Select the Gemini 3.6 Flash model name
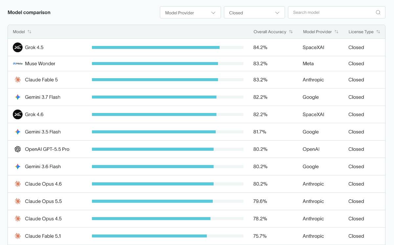The width and height of the screenshot is (394, 245). (43, 167)
